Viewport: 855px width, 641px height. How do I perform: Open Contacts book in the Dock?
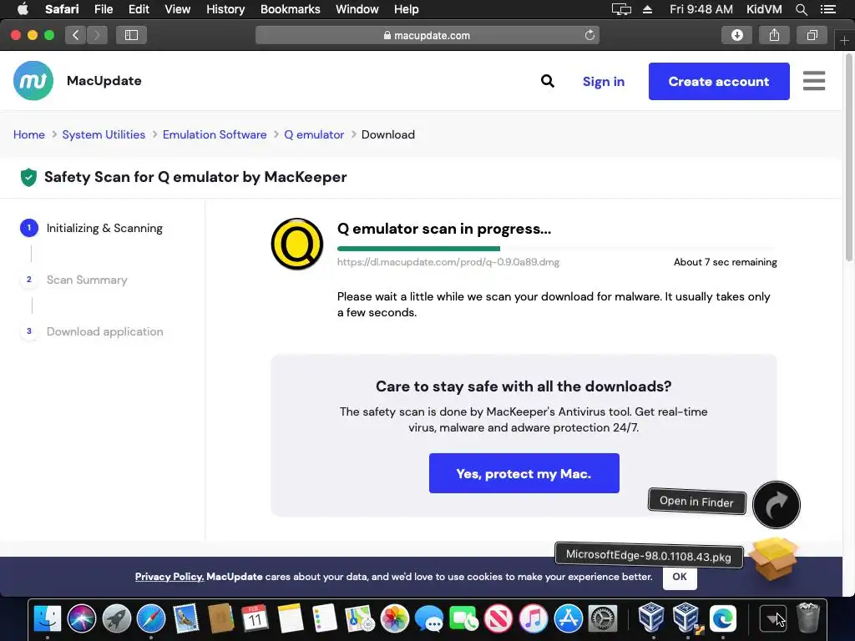[x=220, y=618]
